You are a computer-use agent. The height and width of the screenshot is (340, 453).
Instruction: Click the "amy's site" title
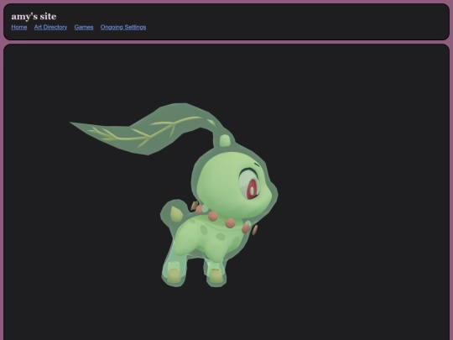(x=34, y=16)
